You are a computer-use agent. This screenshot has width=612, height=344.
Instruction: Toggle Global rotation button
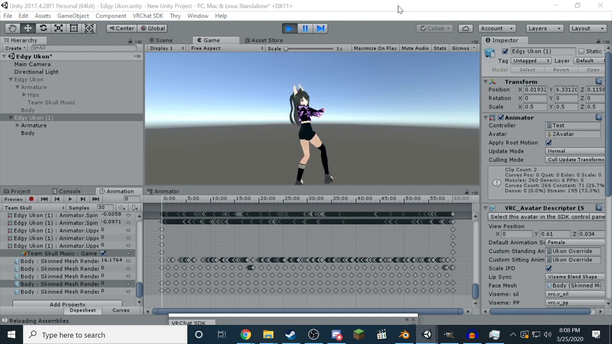tap(153, 28)
